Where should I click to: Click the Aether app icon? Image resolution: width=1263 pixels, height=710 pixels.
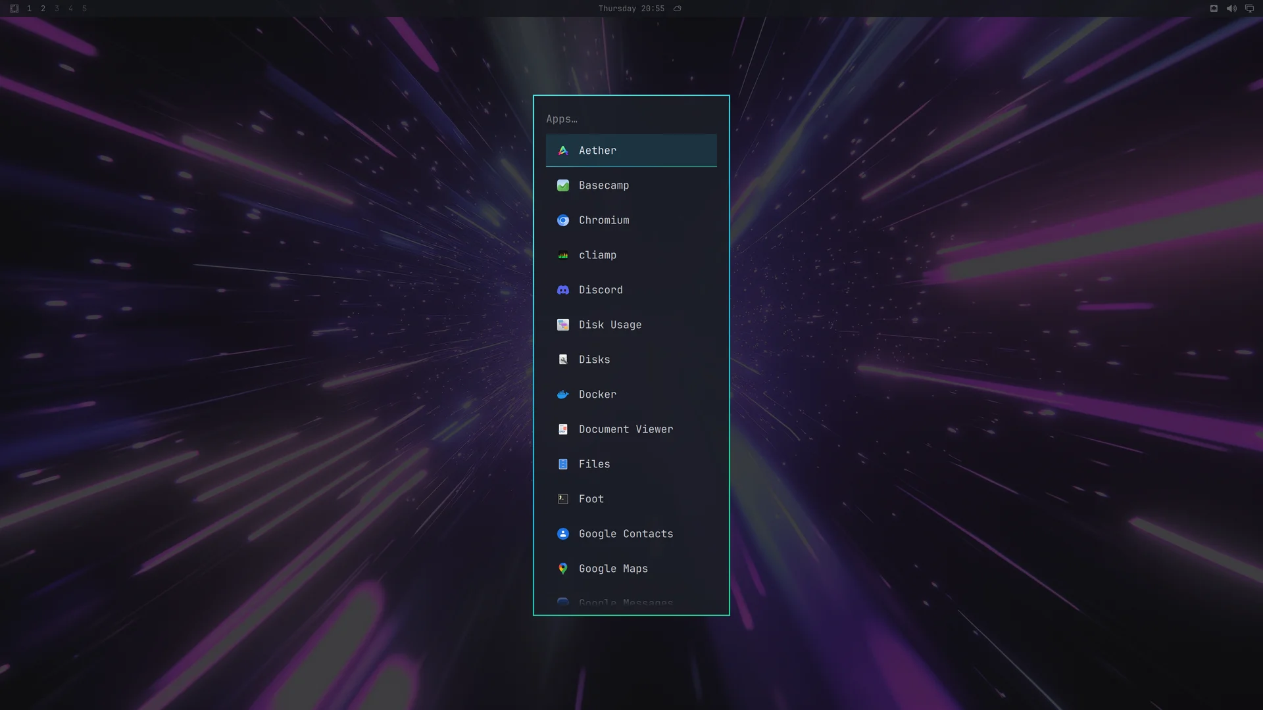(x=563, y=151)
